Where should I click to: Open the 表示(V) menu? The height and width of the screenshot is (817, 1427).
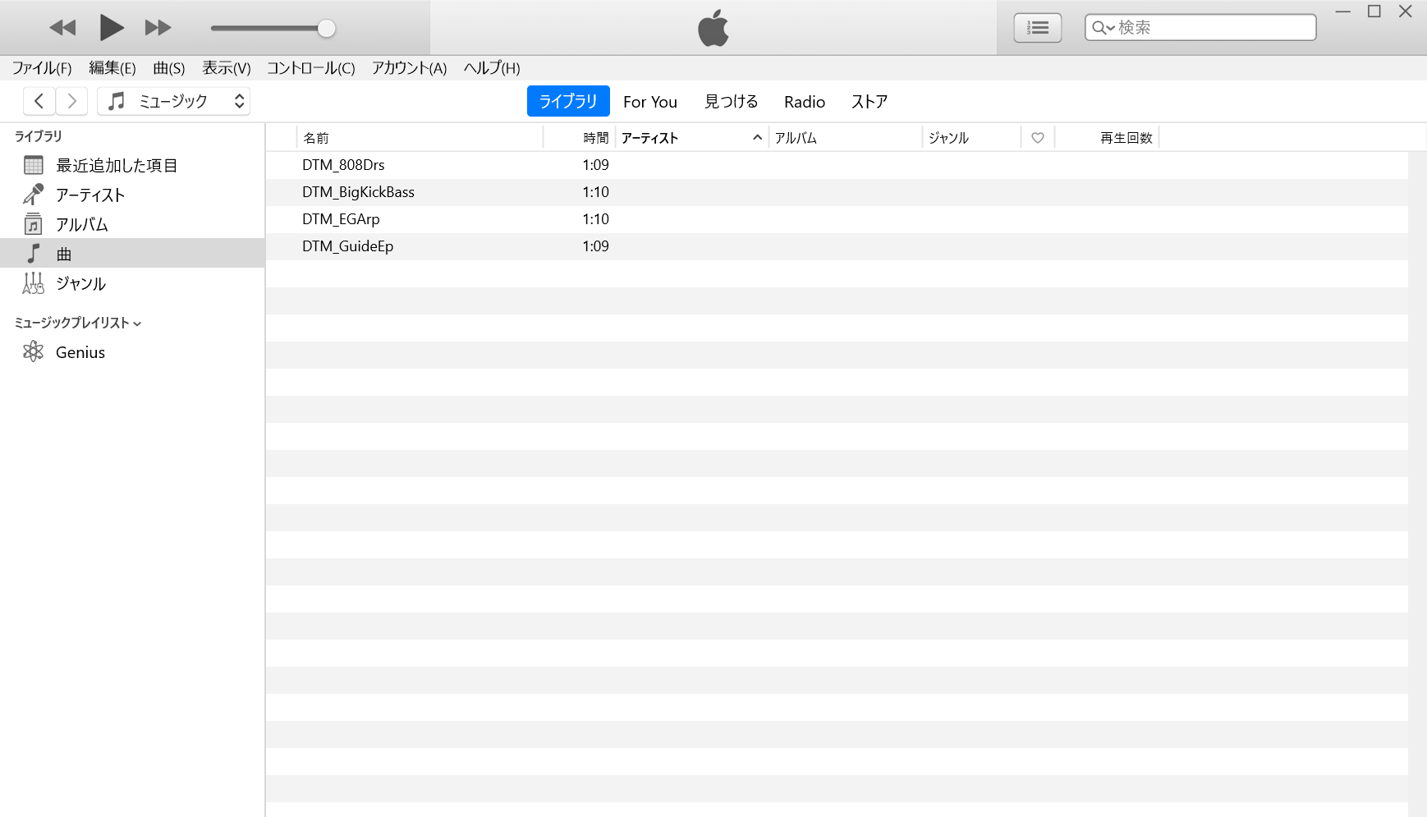pyautogui.click(x=227, y=68)
